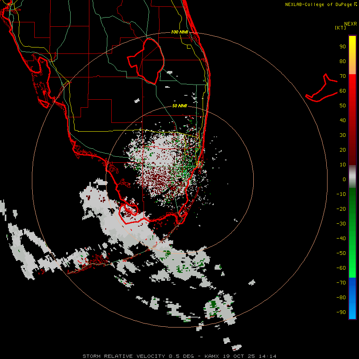Click the NEXR label above the scale
Image resolution: width=359 pixels, height=359 pixels.
351,24
